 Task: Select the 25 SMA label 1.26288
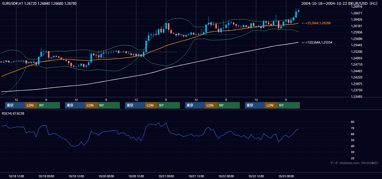316,23
